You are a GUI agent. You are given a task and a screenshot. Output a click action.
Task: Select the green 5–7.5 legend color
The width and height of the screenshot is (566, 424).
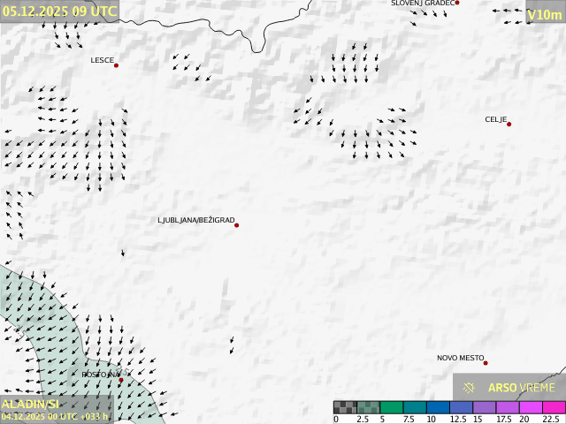[x=391, y=407]
